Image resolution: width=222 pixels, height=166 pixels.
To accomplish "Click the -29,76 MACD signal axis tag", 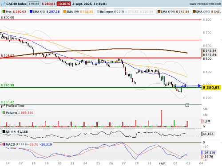I will [208, 157].
